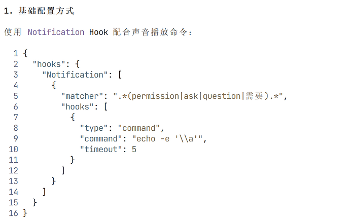Click the closing bracket on line 12
Image resolution: width=350 pixels, height=220 pixels.
tap(63, 170)
